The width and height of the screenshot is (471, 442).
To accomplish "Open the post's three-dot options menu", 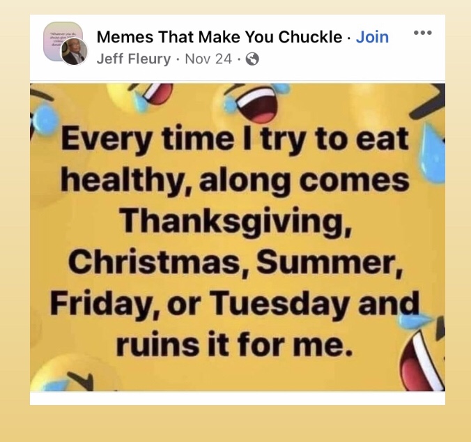I will tap(422, 33).
